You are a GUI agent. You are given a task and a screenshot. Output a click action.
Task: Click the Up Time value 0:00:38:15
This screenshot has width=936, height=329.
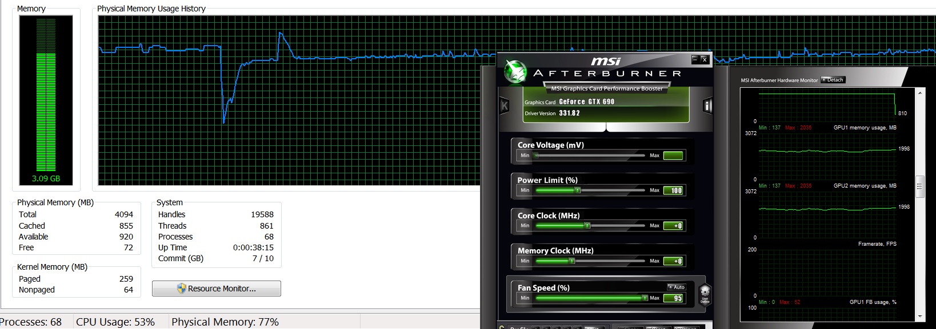point(253,247)
